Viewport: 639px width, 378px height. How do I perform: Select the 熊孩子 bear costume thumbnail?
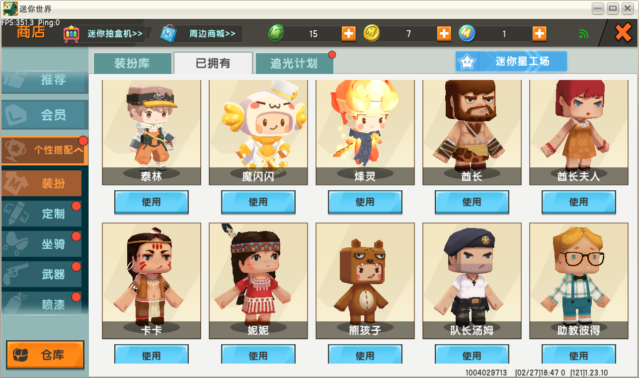point(365,281)
